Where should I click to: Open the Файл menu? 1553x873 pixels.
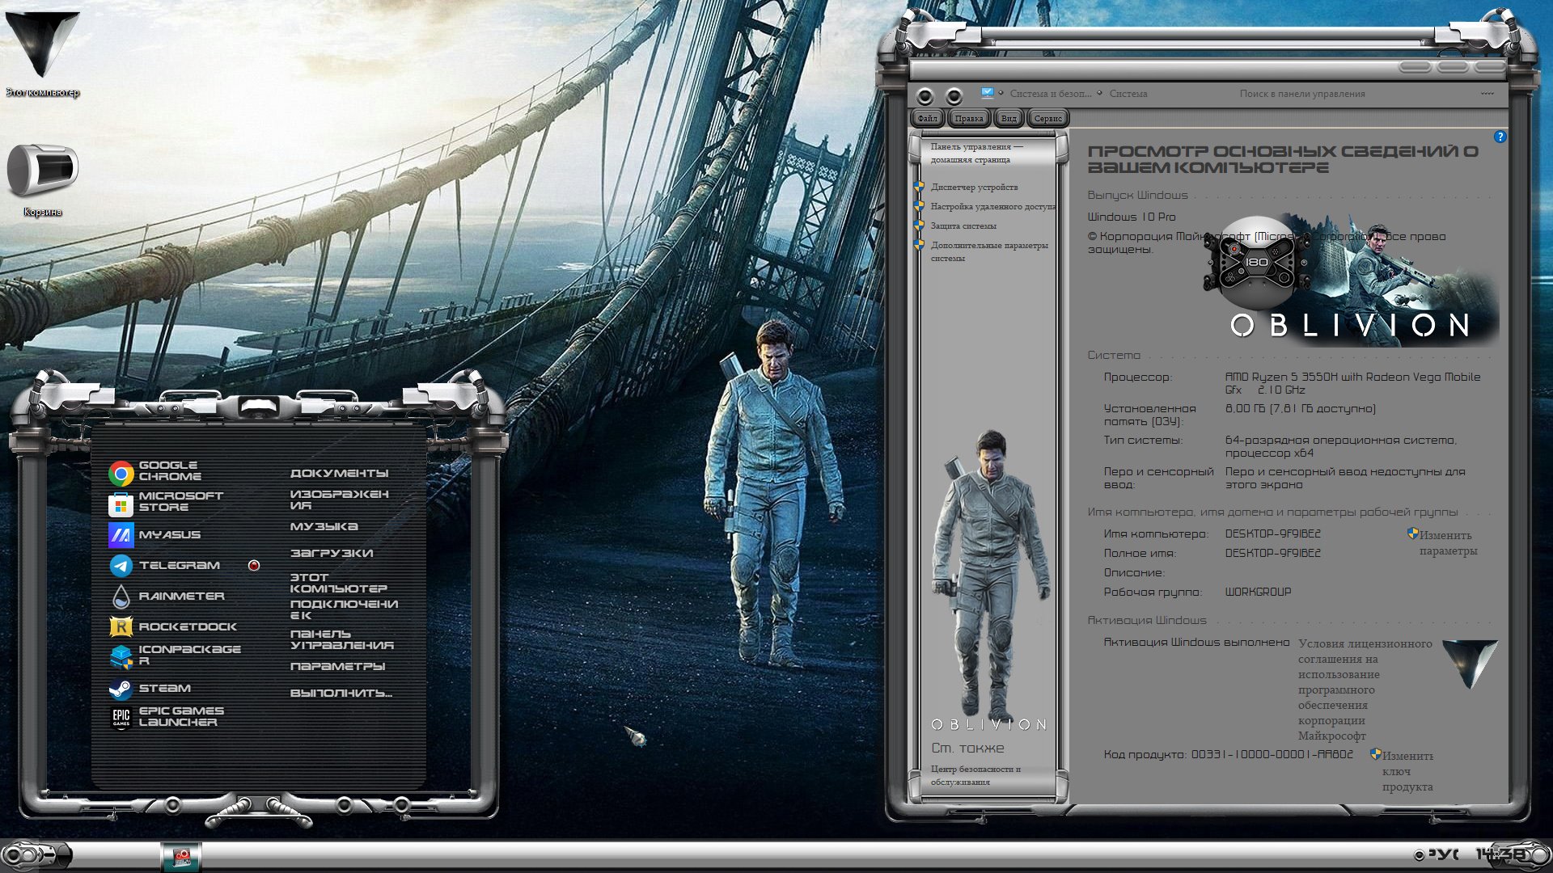point(928,119)
